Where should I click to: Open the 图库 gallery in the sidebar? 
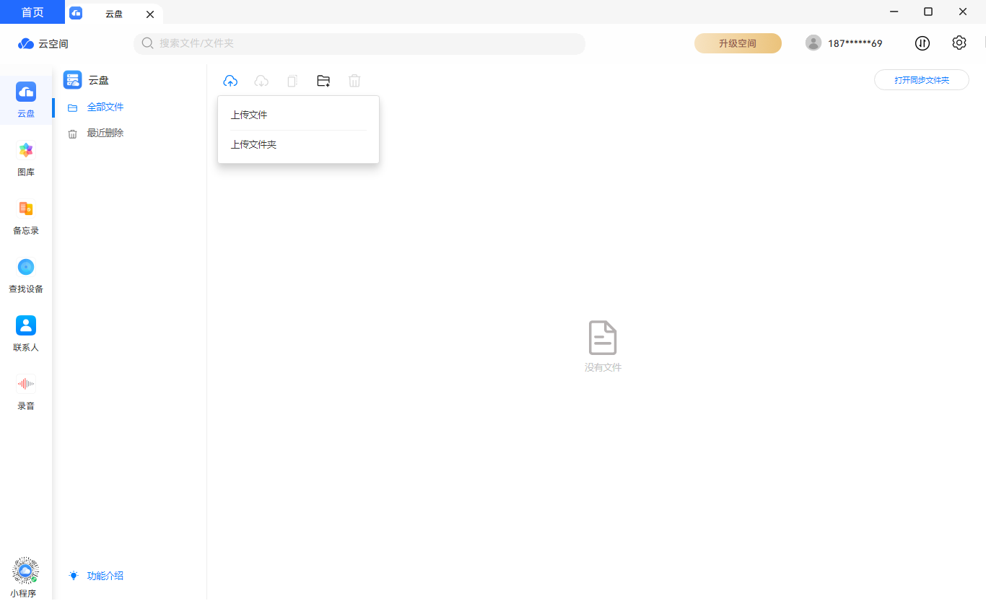pos(26,159)
